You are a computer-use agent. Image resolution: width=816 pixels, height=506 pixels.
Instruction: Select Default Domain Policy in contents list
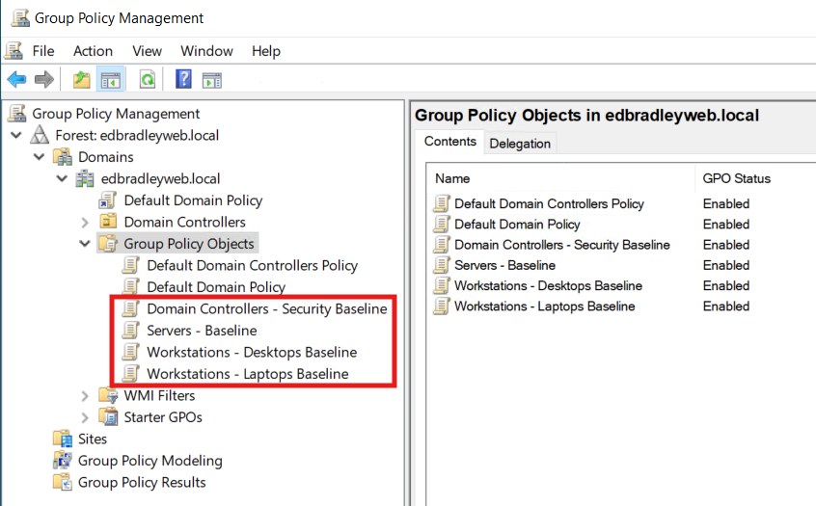tap(517, 225)
